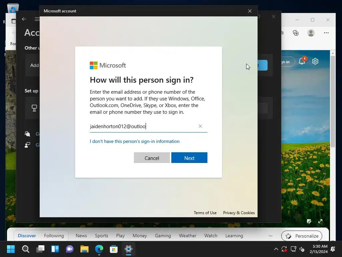Screen dimensions: 342x257
Task: Click the edit background icon in Edge
Action: coord(309,222)
